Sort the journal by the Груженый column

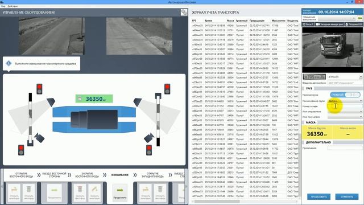(x=242, y=20)
